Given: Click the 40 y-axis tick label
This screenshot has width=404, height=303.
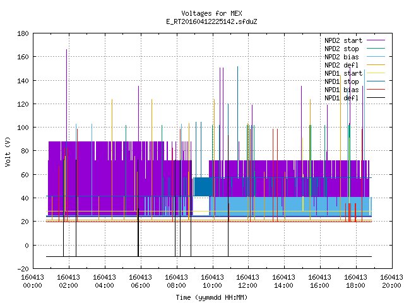Looking at the screenshot, I should click(x=25, y=198).
